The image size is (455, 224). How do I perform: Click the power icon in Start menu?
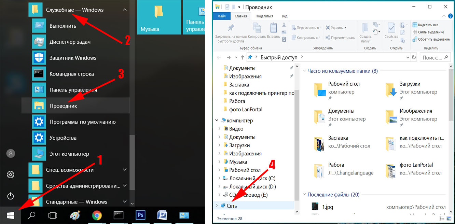(11, 196)
